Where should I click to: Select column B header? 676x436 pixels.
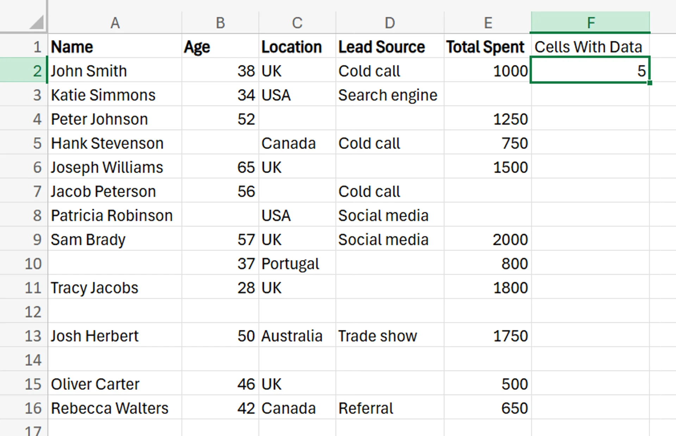pyautogui.click(x=220, y=23)
